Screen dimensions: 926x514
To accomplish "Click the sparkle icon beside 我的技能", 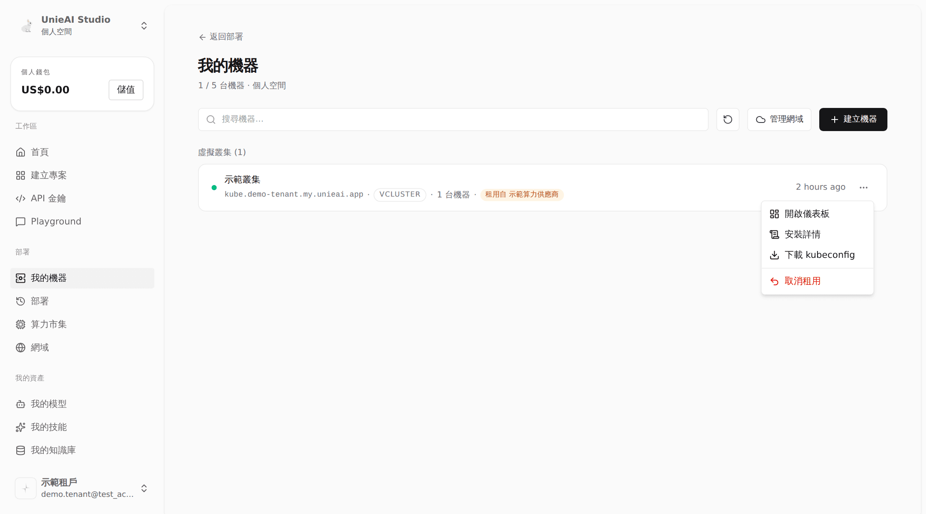I will click(21, 427).
